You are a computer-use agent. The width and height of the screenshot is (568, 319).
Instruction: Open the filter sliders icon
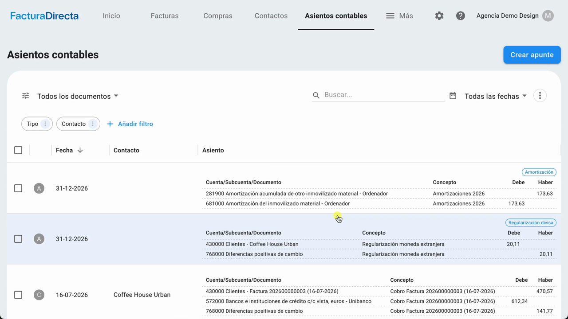click(x=26, y=96)
